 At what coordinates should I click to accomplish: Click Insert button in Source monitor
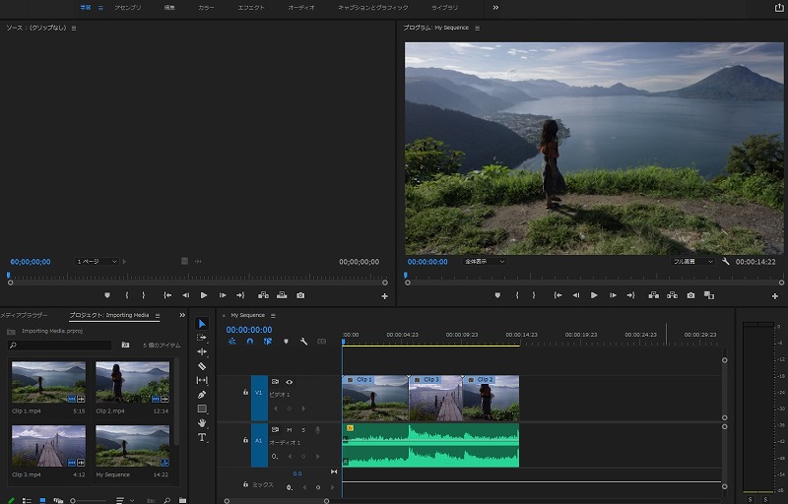point(263,295)
